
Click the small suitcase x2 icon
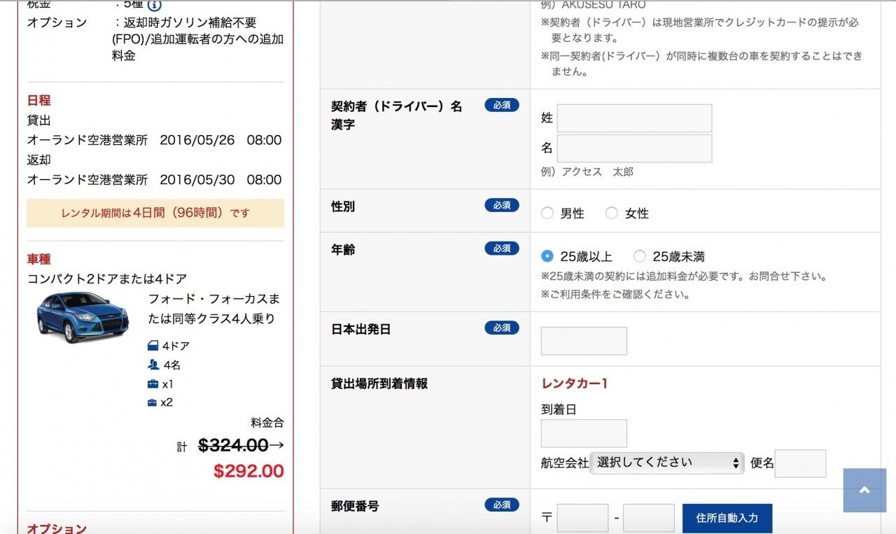click(152, 402)
